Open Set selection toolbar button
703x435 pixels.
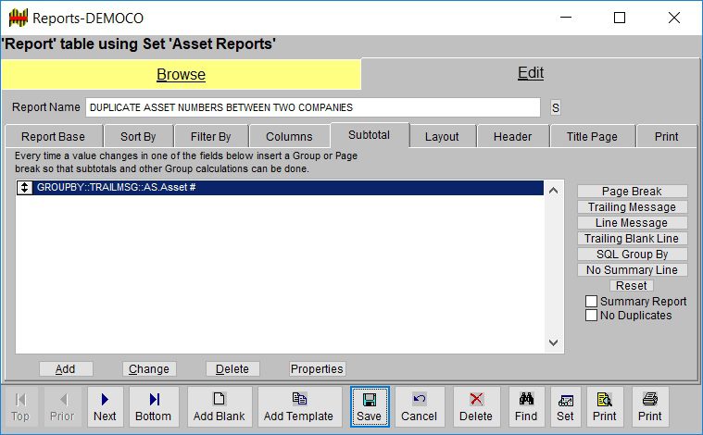(565, 407)
